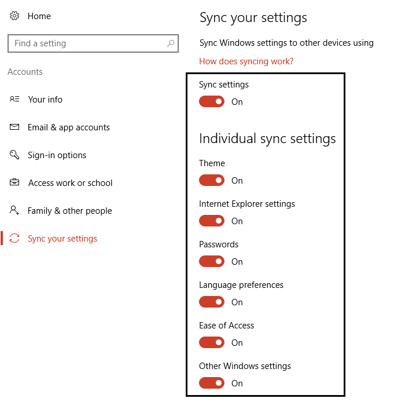Image resolution: width=394 pixels, height=402 pixels.
Task: Open the Your info page
Action: point(45,100)
